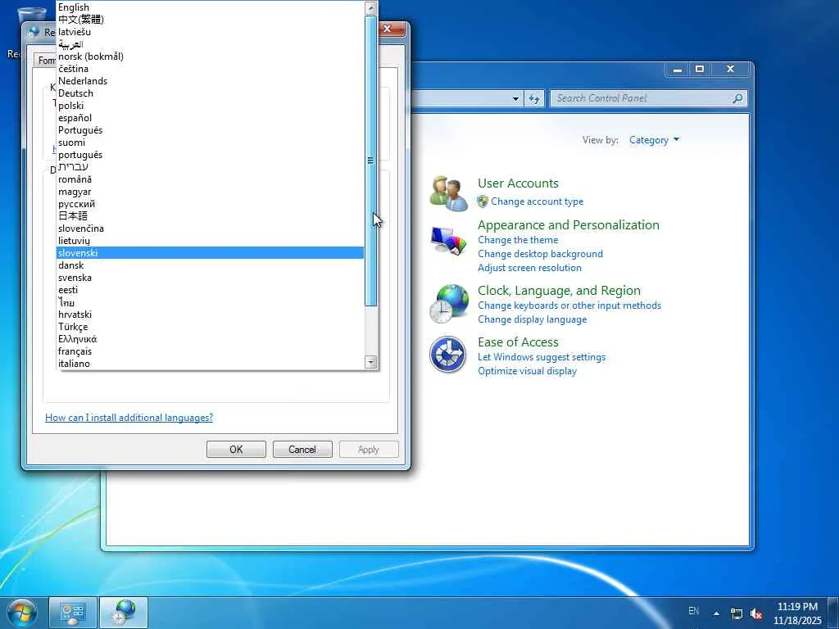
Task: Pick norsk (bokmål) language option
Action: [210, 57]
